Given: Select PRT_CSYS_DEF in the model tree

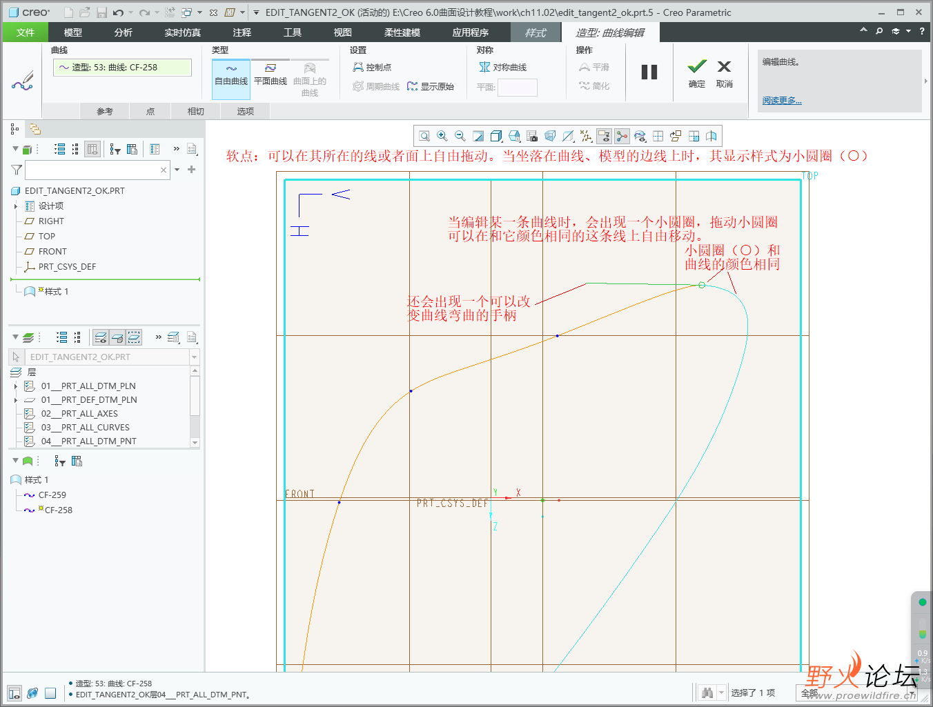Looking at the screenshot, I should click(x=67, y=267).
